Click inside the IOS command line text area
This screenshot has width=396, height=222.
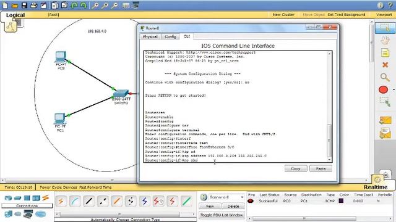(235, 107)
